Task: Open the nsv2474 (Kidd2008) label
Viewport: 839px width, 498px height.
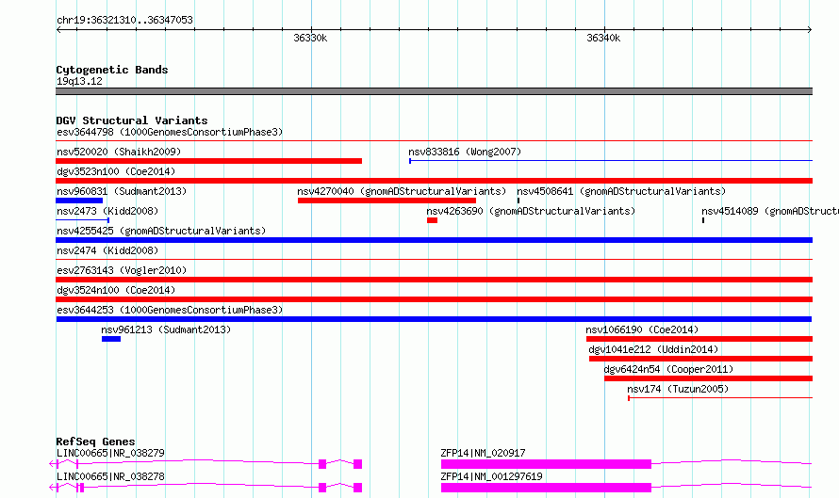Action: pyautogui.click(x=107, y=250)
